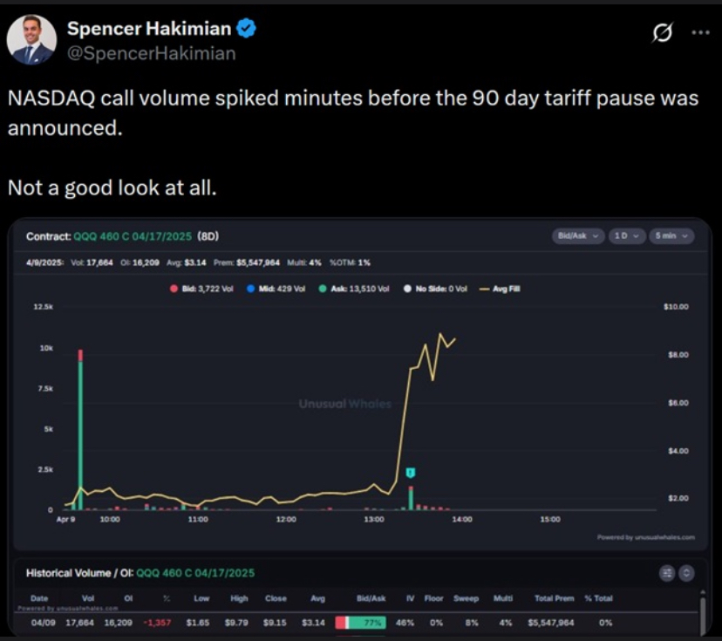
Task: Click the 77% Bid/Ask ratio bar
Action: 360,623
